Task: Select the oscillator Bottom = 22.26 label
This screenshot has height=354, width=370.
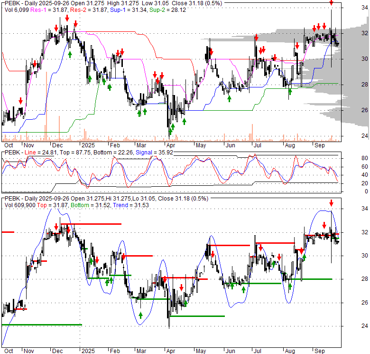Action: pyautogui.click(x=113, y=153)
